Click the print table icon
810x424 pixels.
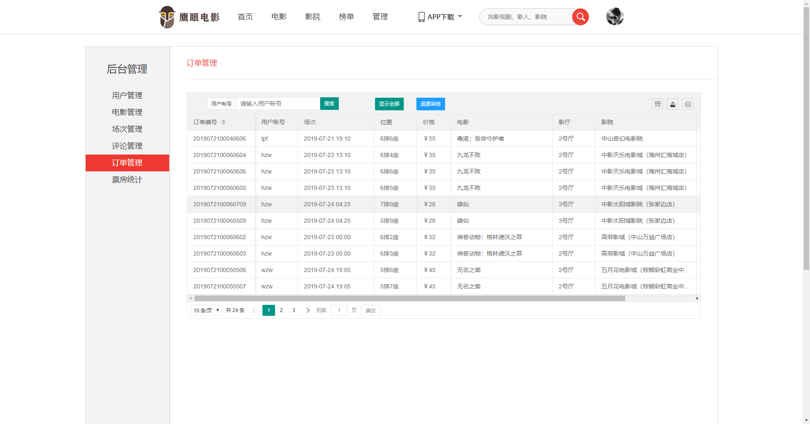pyautogui.click(x=688, y=104)
